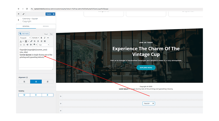The width and height of the screenshot is (219, 121).
Task: Click the responsive device icon beside Alignment
Action: click(27, 77)
